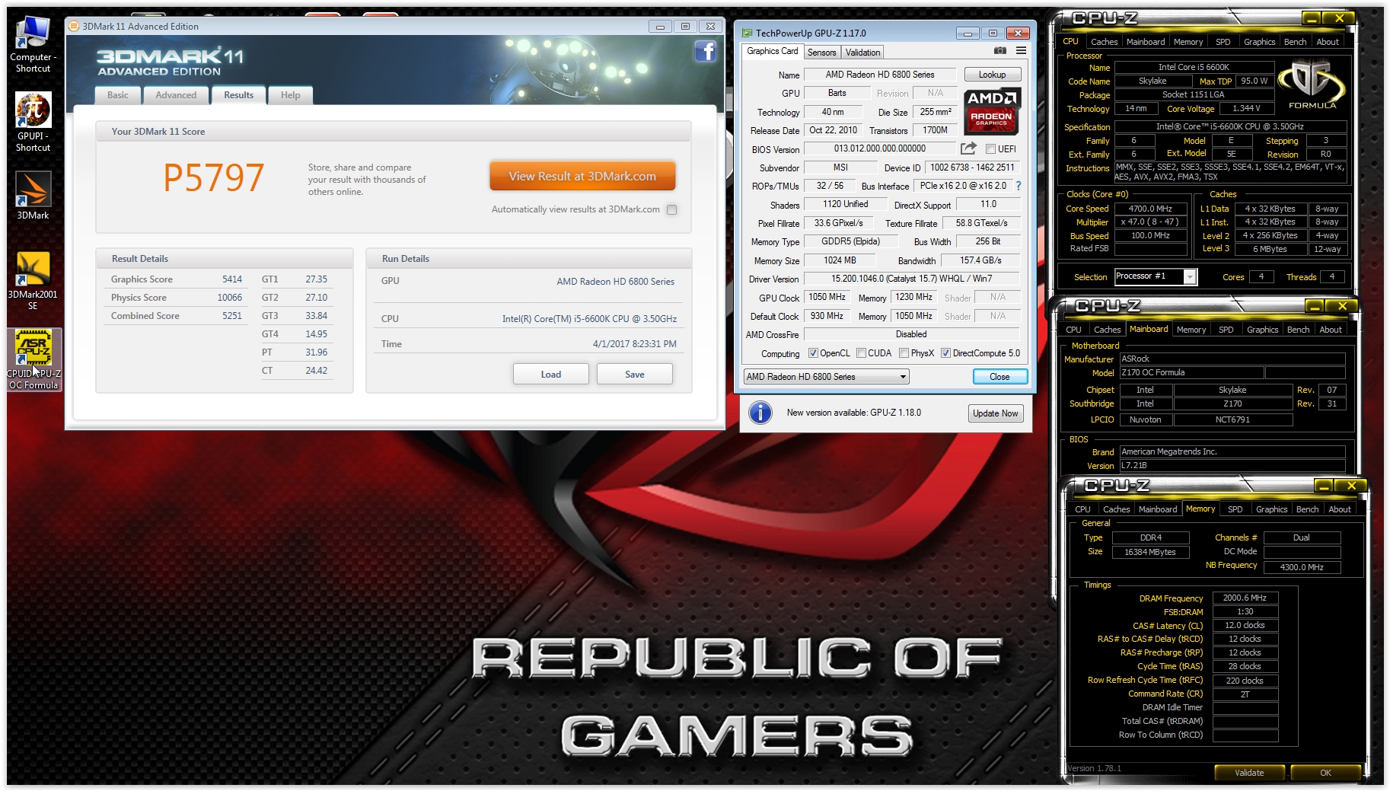Click the Update Now button
The height and width of the screenshot is (791, 1390).
[x=996, y=413]
